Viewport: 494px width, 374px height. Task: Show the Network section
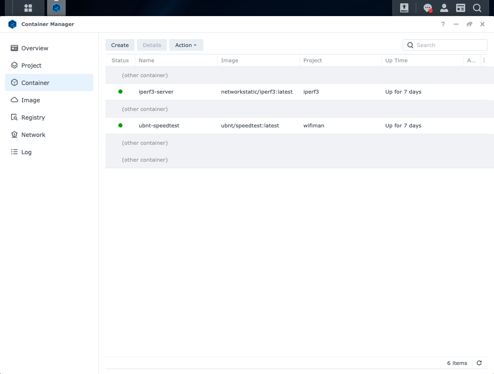click(x=49, y=135)
